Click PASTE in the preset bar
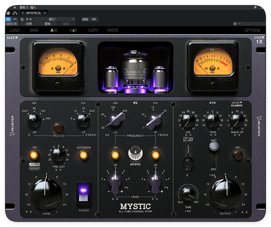 click(x=113, y=30)
